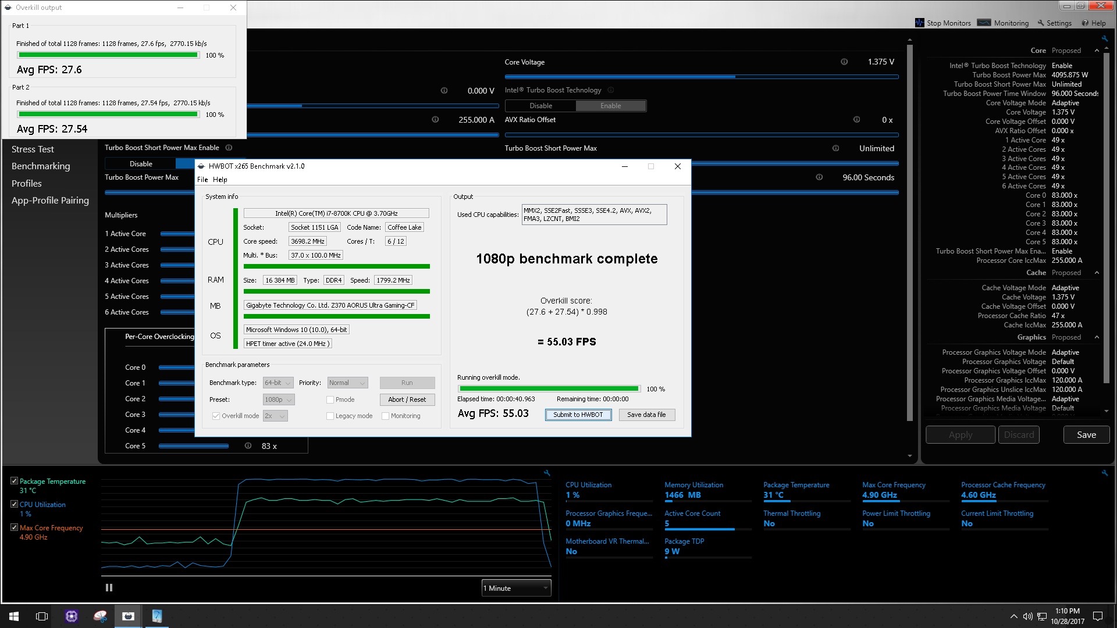This screenshot has height=628, width=1117.
Task: Click the Apply button
Action: coord(961,434)
